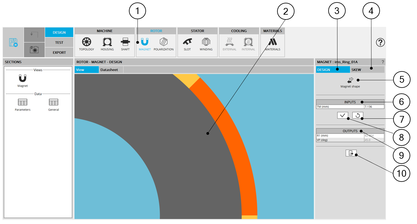The height and width of the screenshot is (224, 417).
Task: Click the TM (mm) input field
Action: click(374, 107)
